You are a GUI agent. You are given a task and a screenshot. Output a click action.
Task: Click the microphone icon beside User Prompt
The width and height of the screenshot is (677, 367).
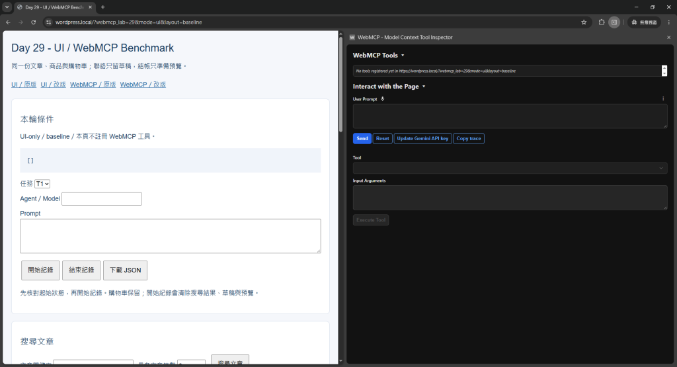(382, 99)
